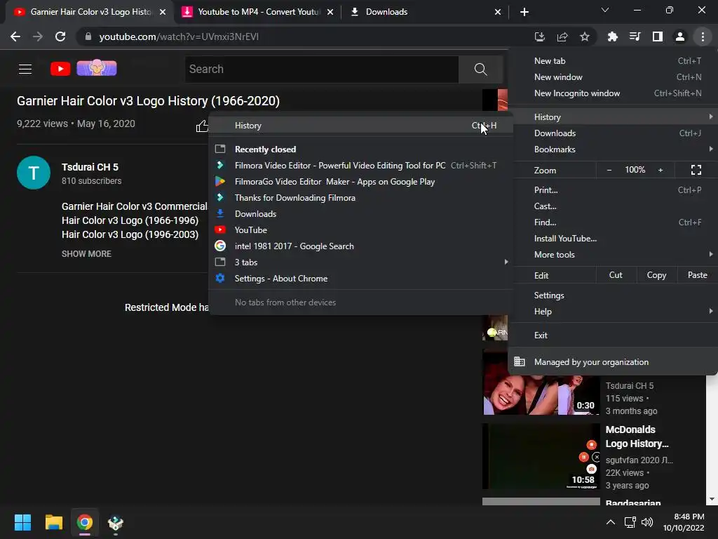
Task: Click the YouTube search magnifier button
Action: click(480, 69)
